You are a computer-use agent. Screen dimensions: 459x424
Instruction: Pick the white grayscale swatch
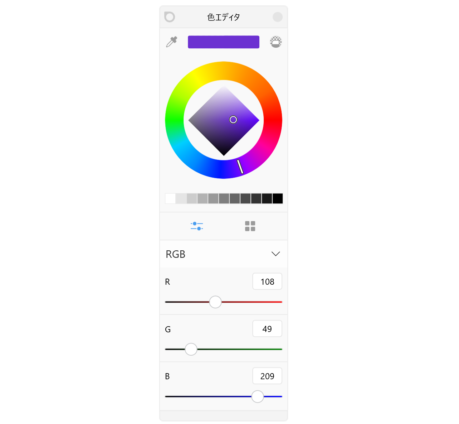click(x=170, y=198)
